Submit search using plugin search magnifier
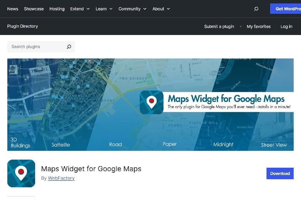301x200 pixels. coord(69,47)
